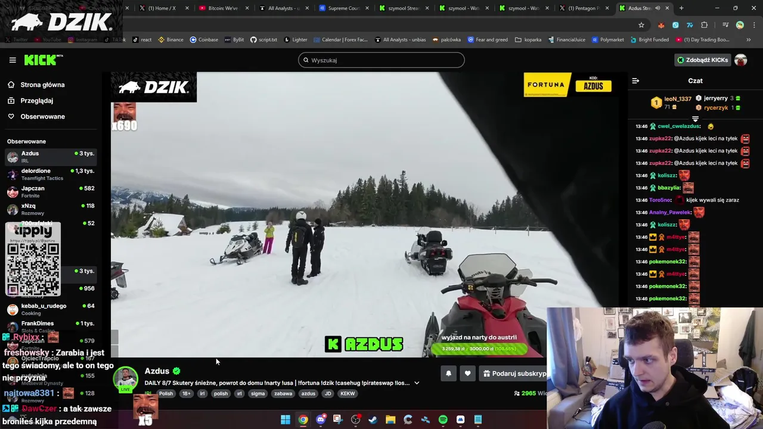This screenshot has width=763, height=429.
Task: Click the wyjazd na narty donation progress bar
Action: 479,349
